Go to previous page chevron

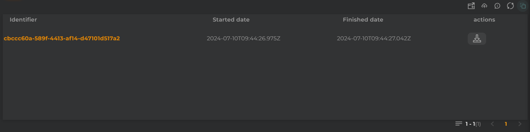point(492,124)
